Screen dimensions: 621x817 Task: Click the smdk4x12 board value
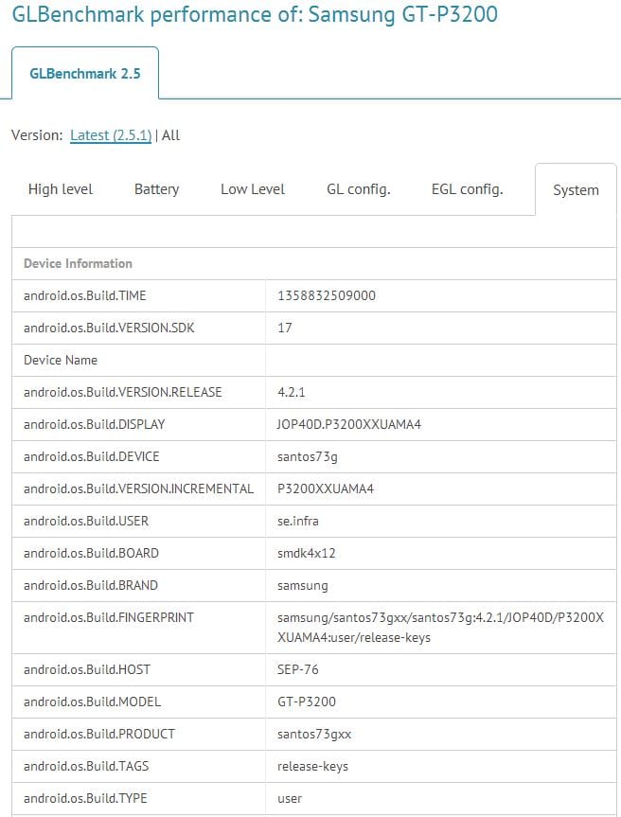point(307,553)
